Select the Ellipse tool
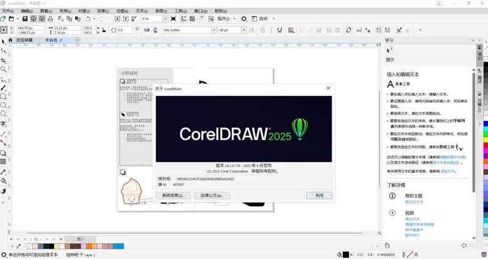The width and height of the screenshot is (488, 259). [4, 105]
